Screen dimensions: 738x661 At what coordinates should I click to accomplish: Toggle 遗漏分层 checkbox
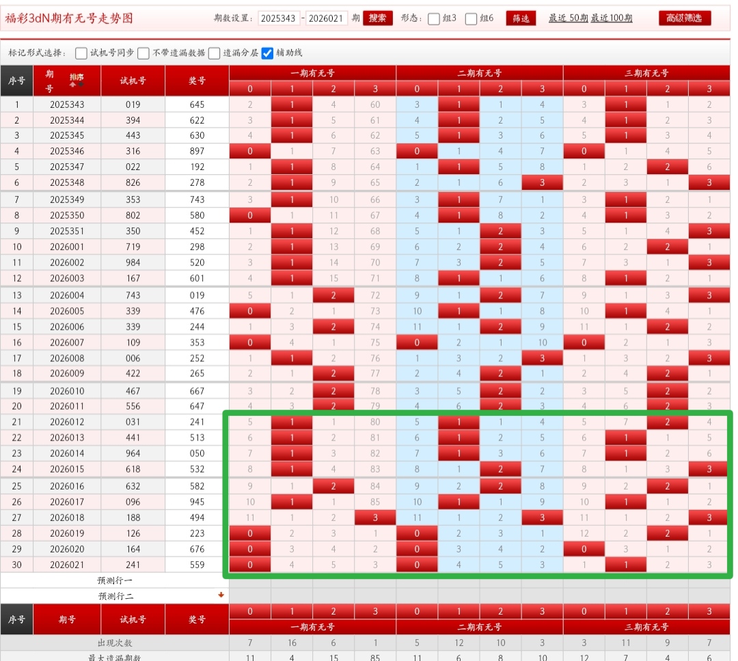[x=214, y=53]
